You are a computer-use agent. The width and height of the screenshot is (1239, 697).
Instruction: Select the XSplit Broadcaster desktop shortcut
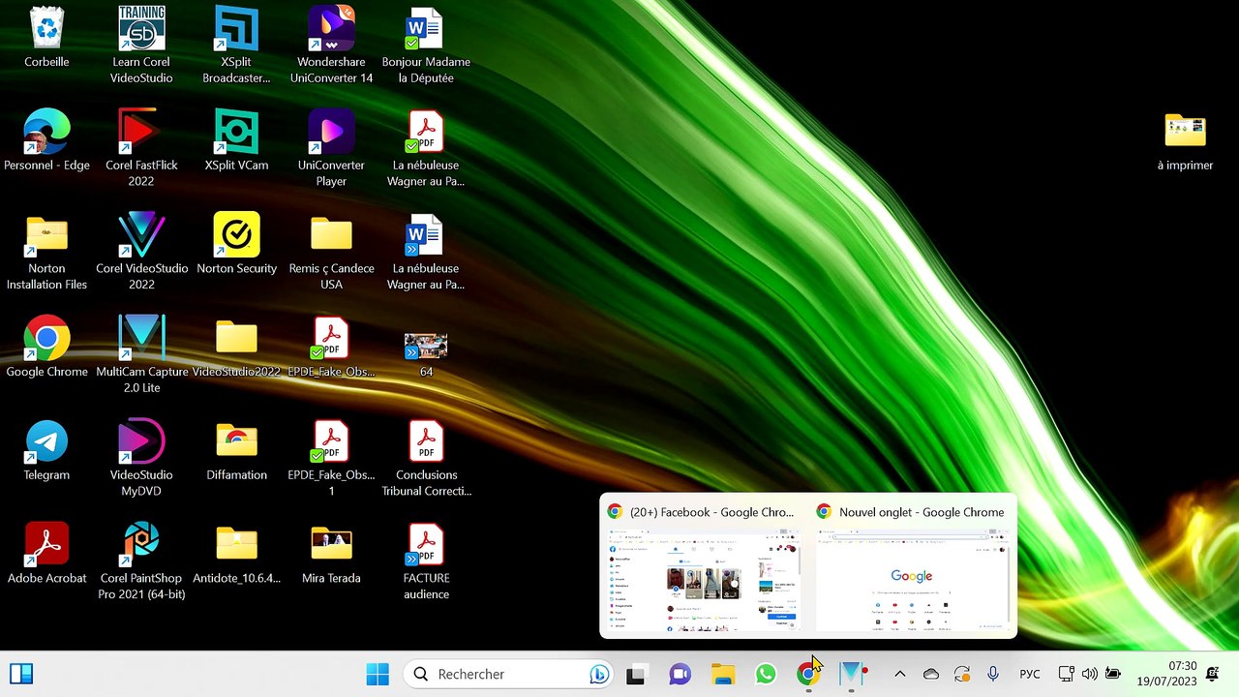click(236, 45)
